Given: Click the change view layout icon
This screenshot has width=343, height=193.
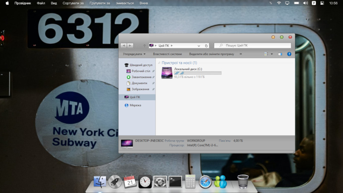Looking at the screenshot, I should (x=266, y=54).
